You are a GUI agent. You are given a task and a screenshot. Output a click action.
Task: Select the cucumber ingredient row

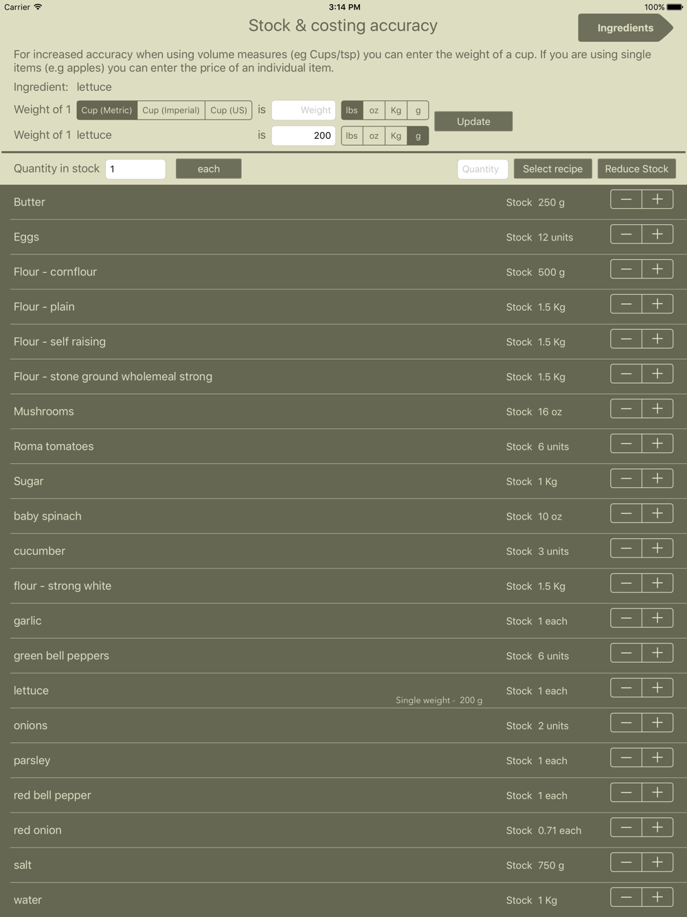click(x=343, y=551)
